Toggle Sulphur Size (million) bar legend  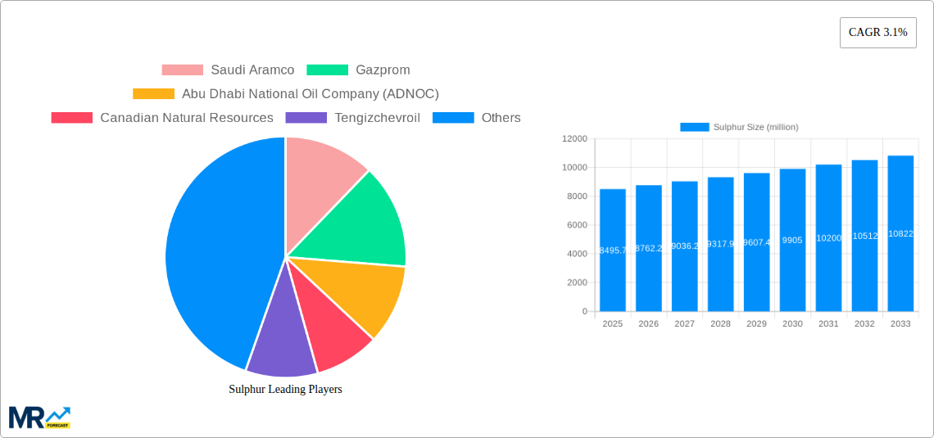point(738,127)
